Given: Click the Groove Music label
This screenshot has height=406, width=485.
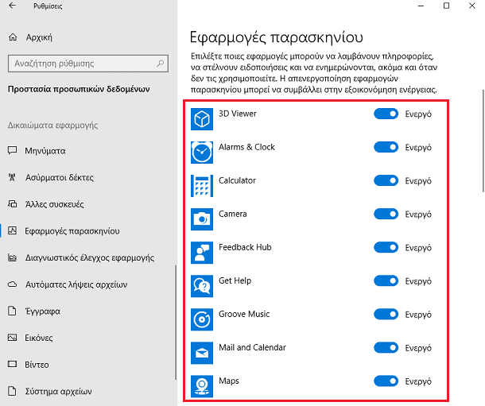Looking at the screenshot, I should tap(244, 314).
